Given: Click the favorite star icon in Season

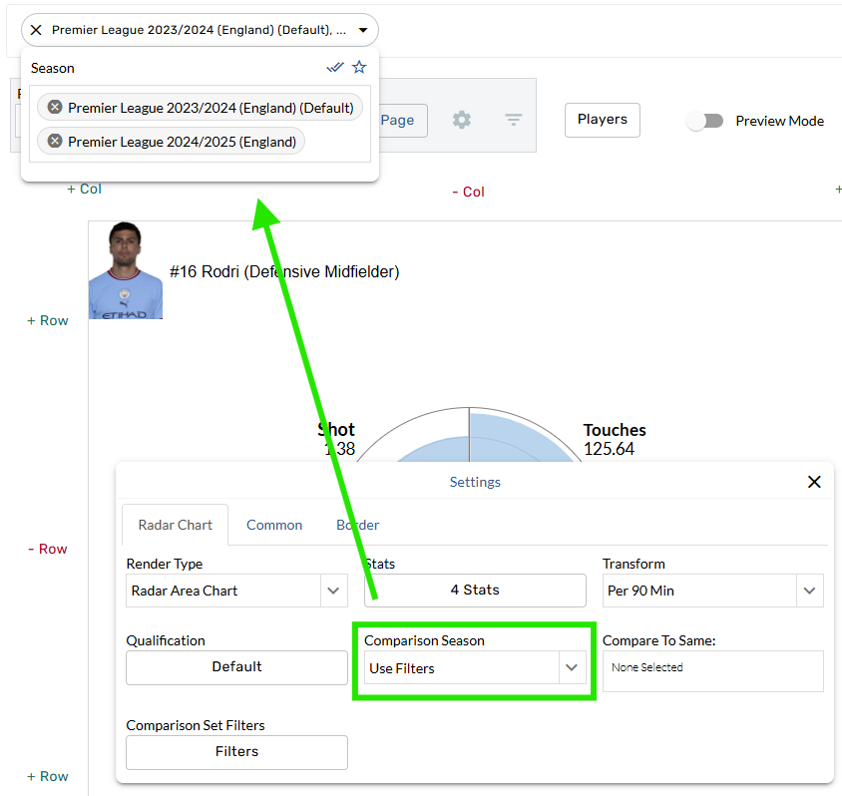Looking at the screenshot, I should coord(359,68).
